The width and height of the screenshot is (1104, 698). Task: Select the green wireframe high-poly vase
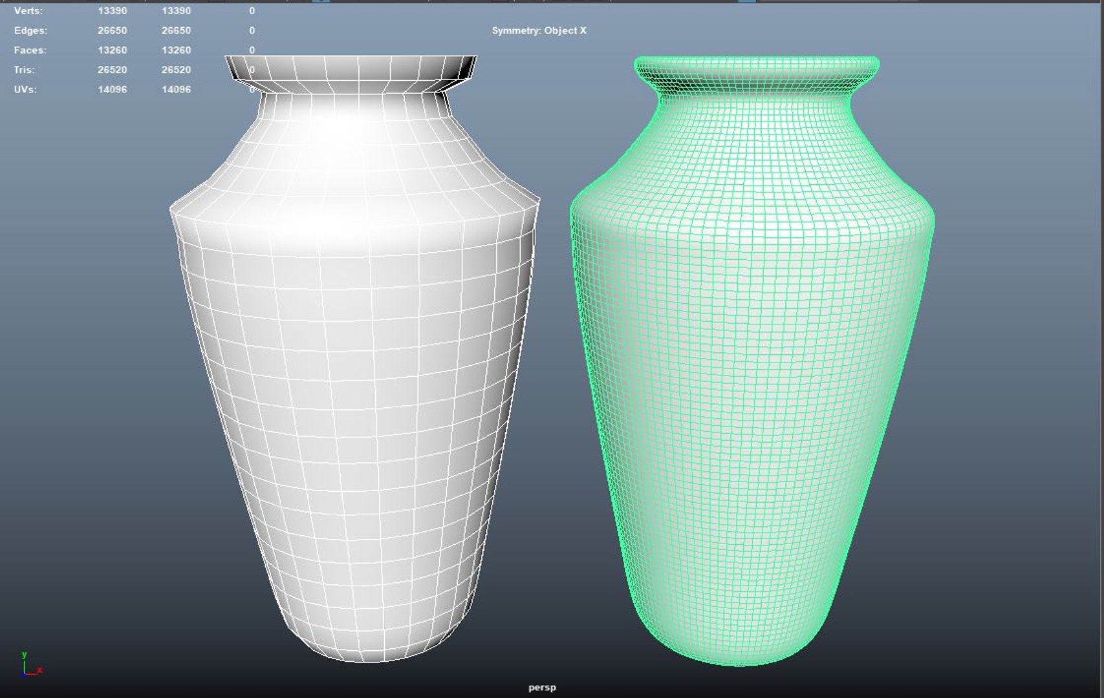point(752,361)
